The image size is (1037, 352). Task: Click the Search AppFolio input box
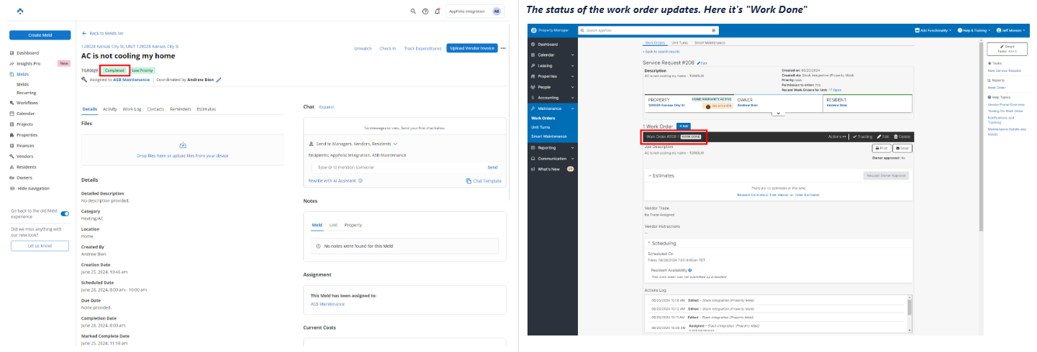click(x=648, y=30)
